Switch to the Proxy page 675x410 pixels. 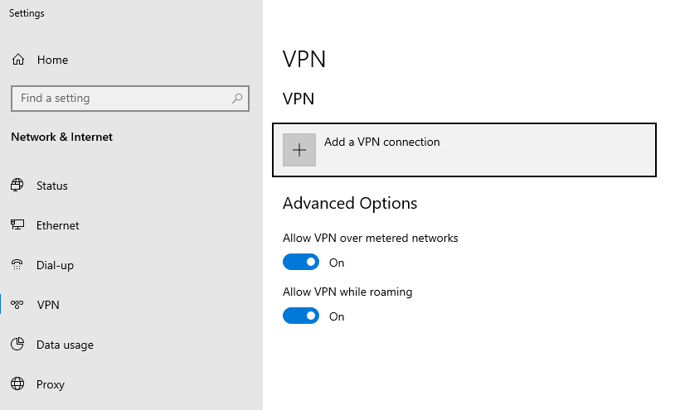pos(51,384)
